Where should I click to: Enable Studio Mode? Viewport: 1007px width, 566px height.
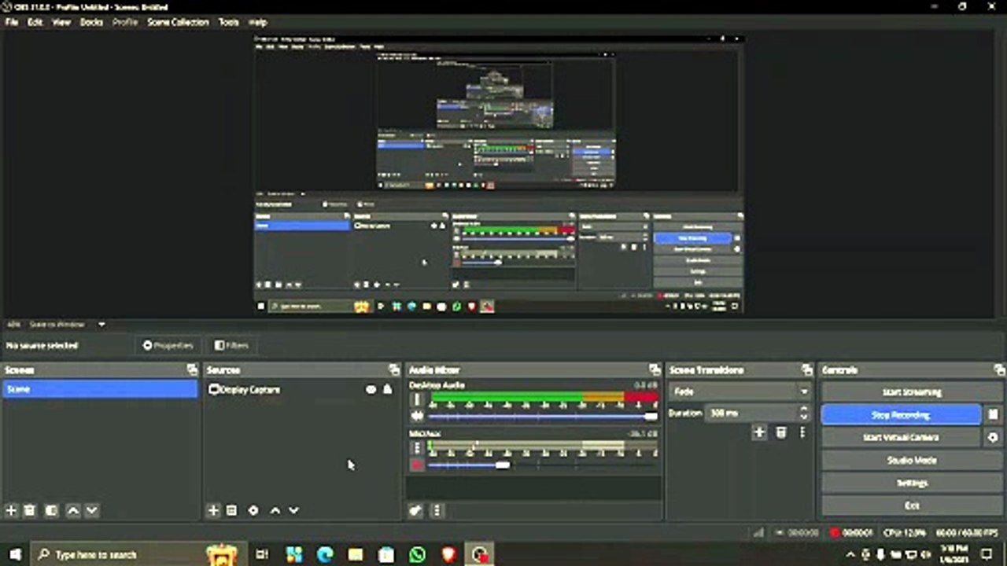pos(911,460)
